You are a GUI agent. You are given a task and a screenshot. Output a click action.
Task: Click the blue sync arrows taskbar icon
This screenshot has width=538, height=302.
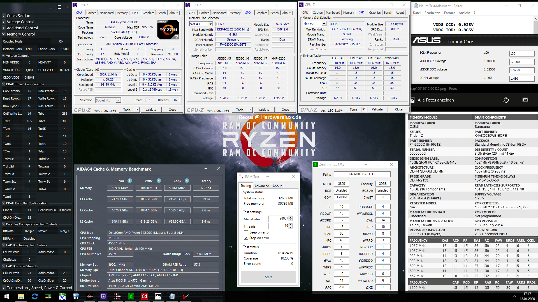pos(34,296)
